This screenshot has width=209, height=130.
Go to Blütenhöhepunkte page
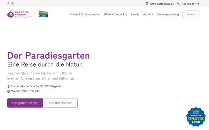116,14
